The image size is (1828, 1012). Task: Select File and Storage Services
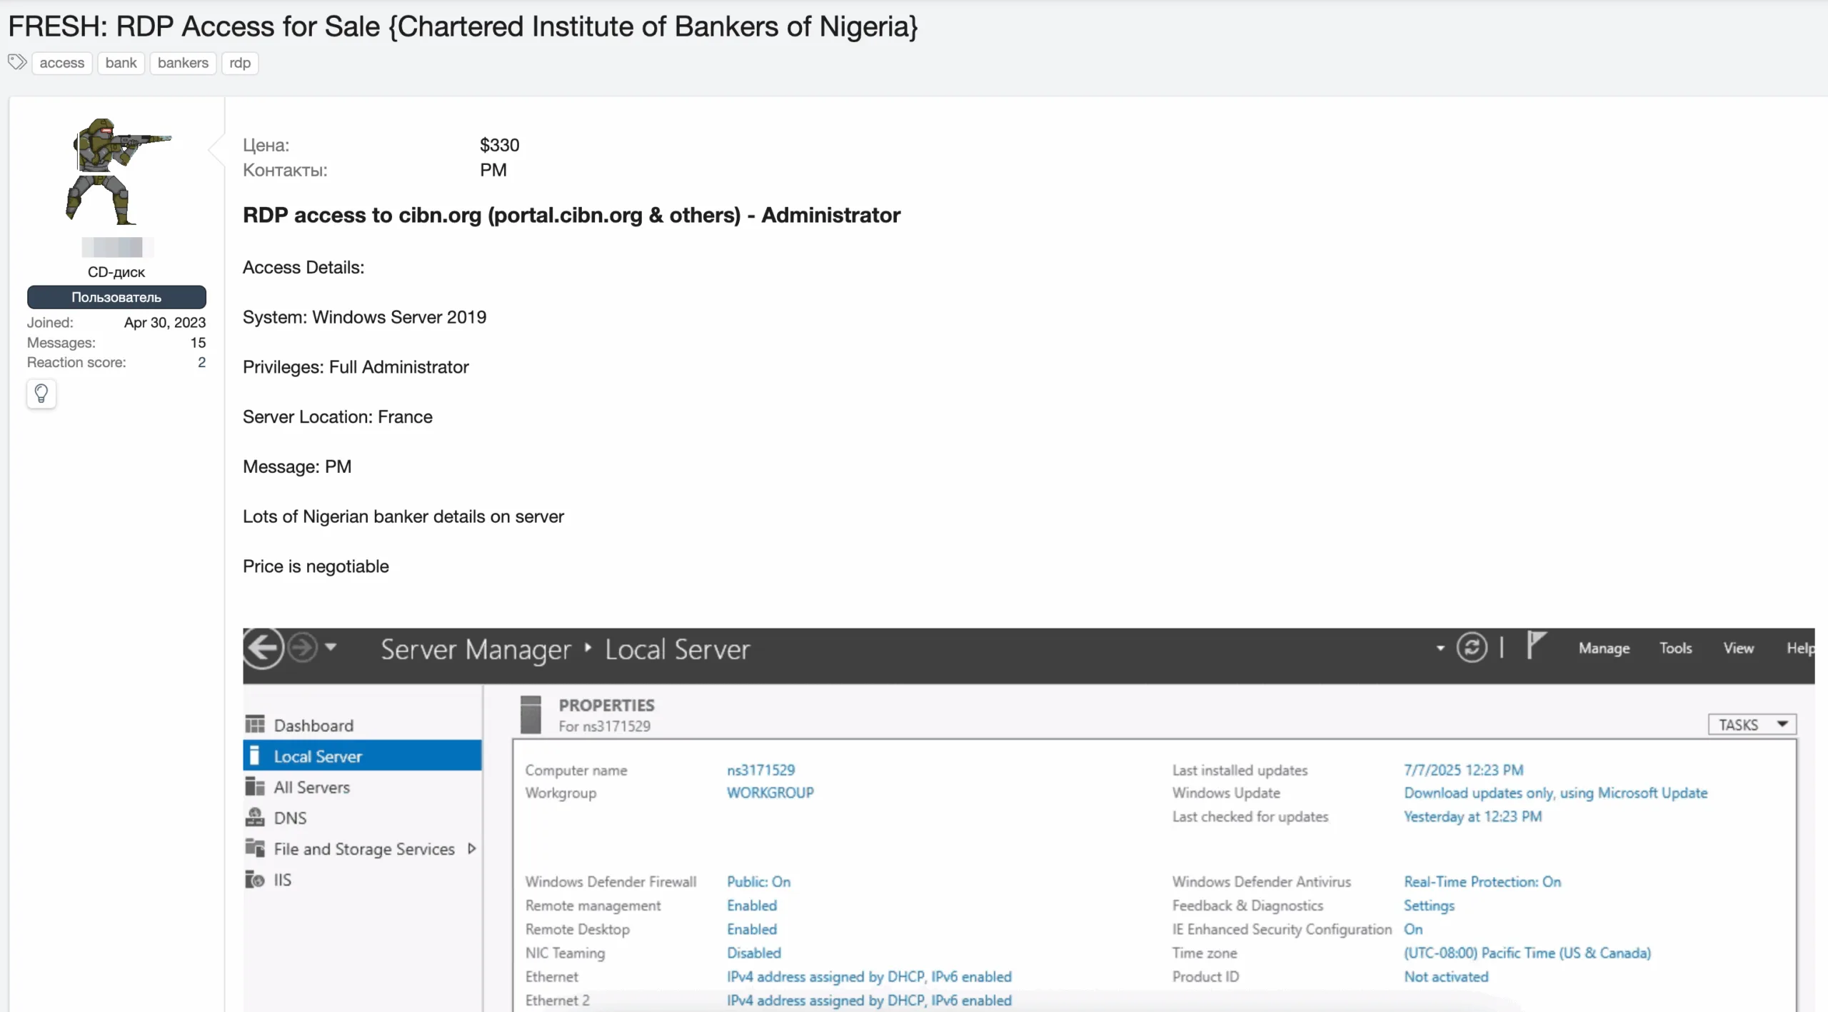click(x=362, y=848)
